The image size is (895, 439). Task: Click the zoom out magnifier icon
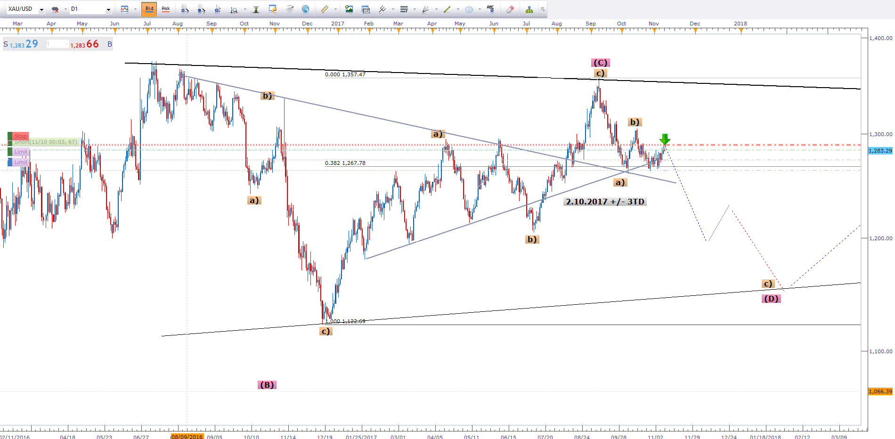click(x=201, y=9)
